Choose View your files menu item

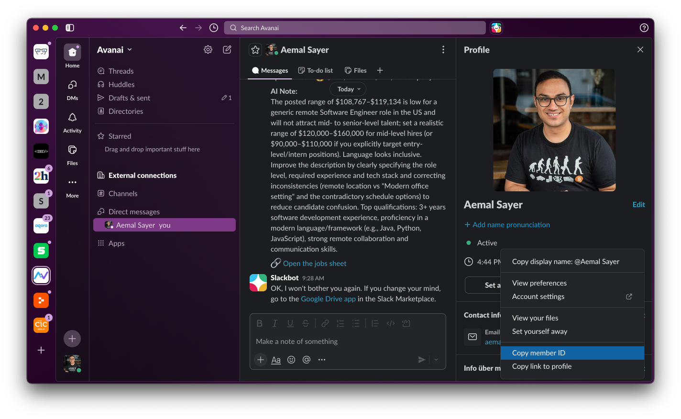click(572, 318)
